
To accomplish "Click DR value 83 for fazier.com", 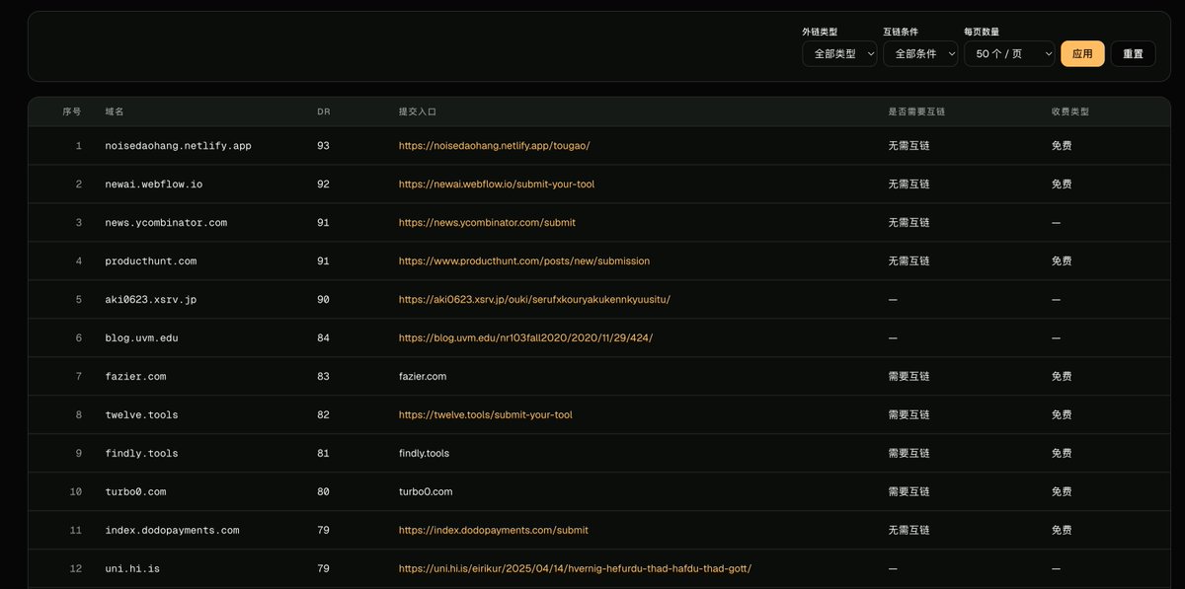I will pyautogui.click(x=323, y=377).
